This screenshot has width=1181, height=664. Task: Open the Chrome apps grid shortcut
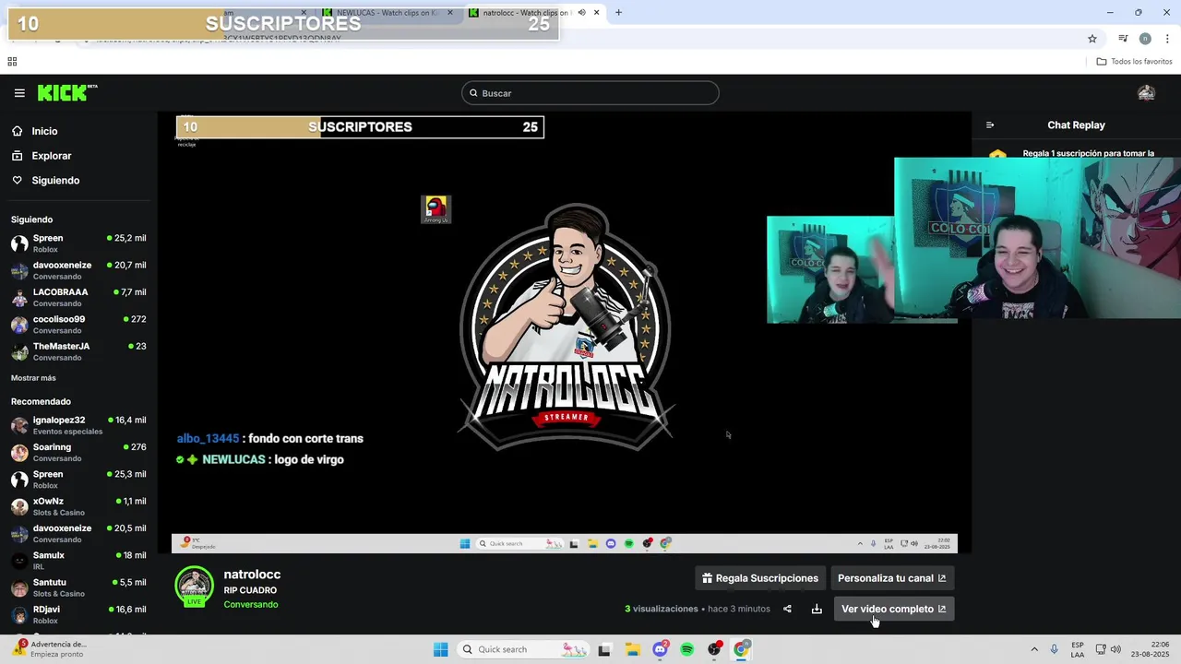tap(12, 62)
